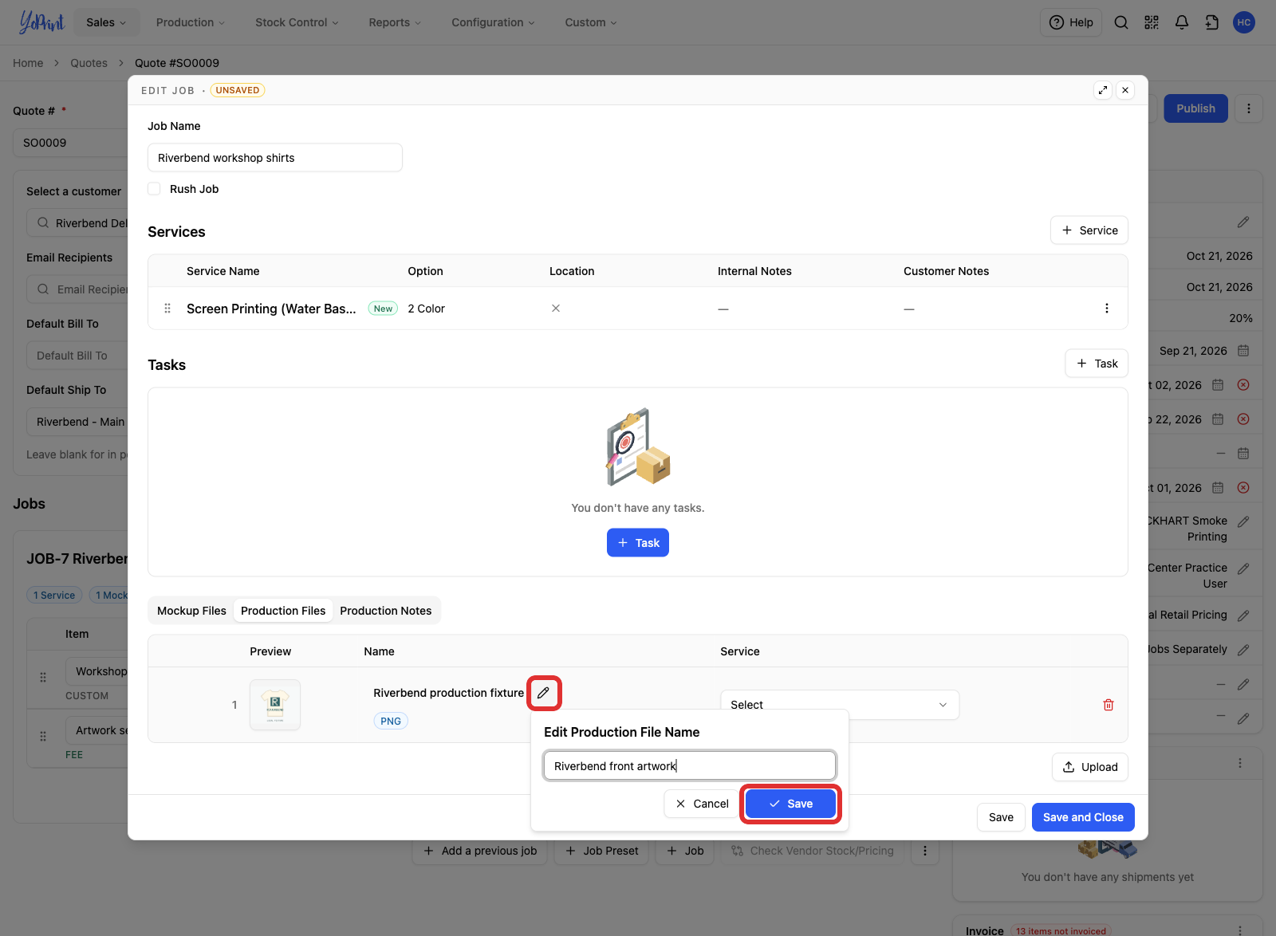This screenshot has width=1276, height=936.
Task: Switch to the Production Notes tab
Action: pos(386,611)
